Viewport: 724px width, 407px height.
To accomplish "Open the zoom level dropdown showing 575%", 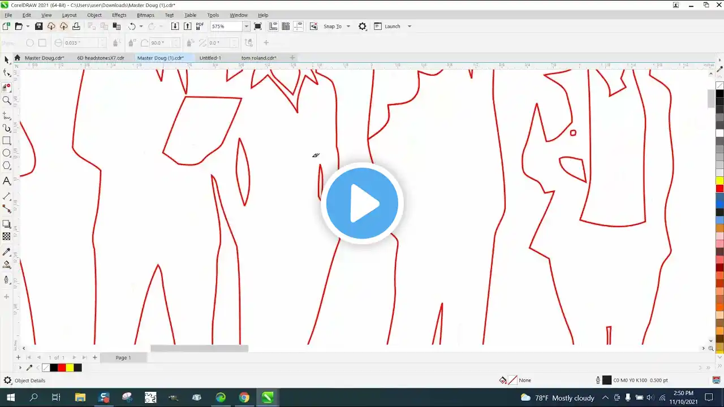I will pyautogui.click(x=247, y=26).
